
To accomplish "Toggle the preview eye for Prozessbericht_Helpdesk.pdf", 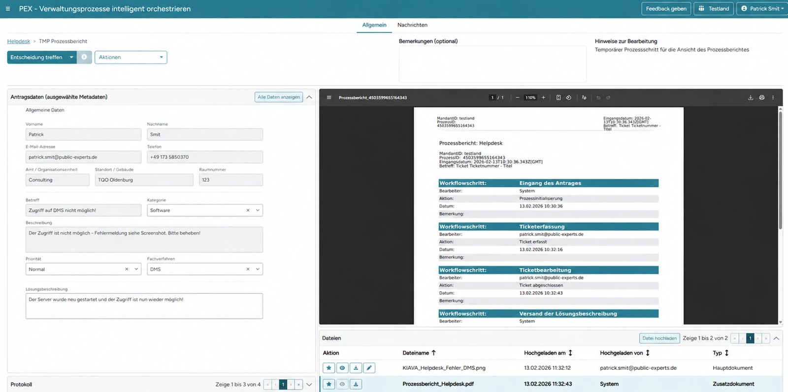I will click(342, 384).
